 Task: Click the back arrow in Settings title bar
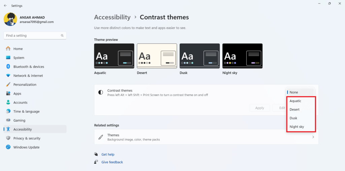pyautogui.click(x=5, y=6)
